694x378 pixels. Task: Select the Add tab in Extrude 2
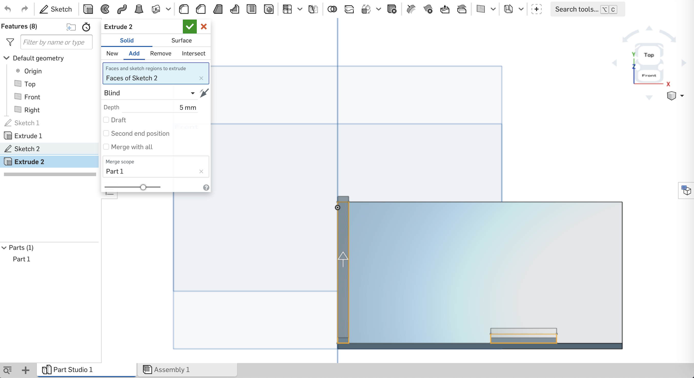134,54
